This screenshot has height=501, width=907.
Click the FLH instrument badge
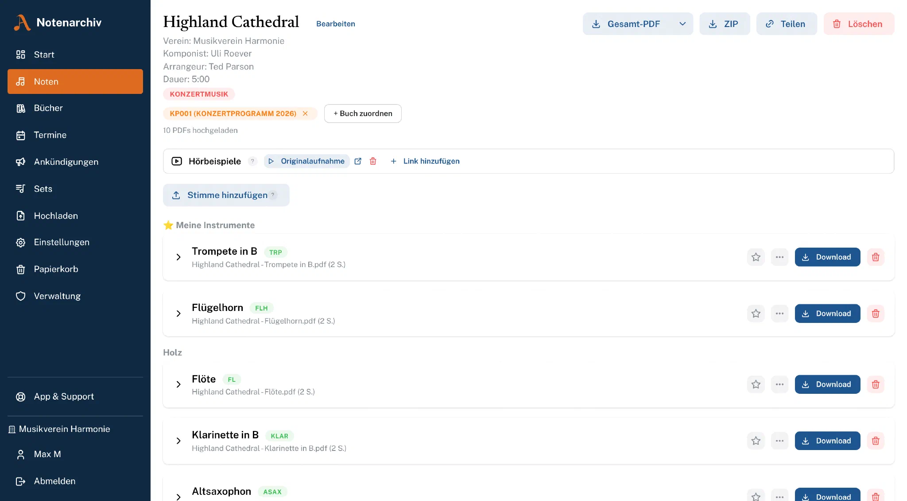261,308
